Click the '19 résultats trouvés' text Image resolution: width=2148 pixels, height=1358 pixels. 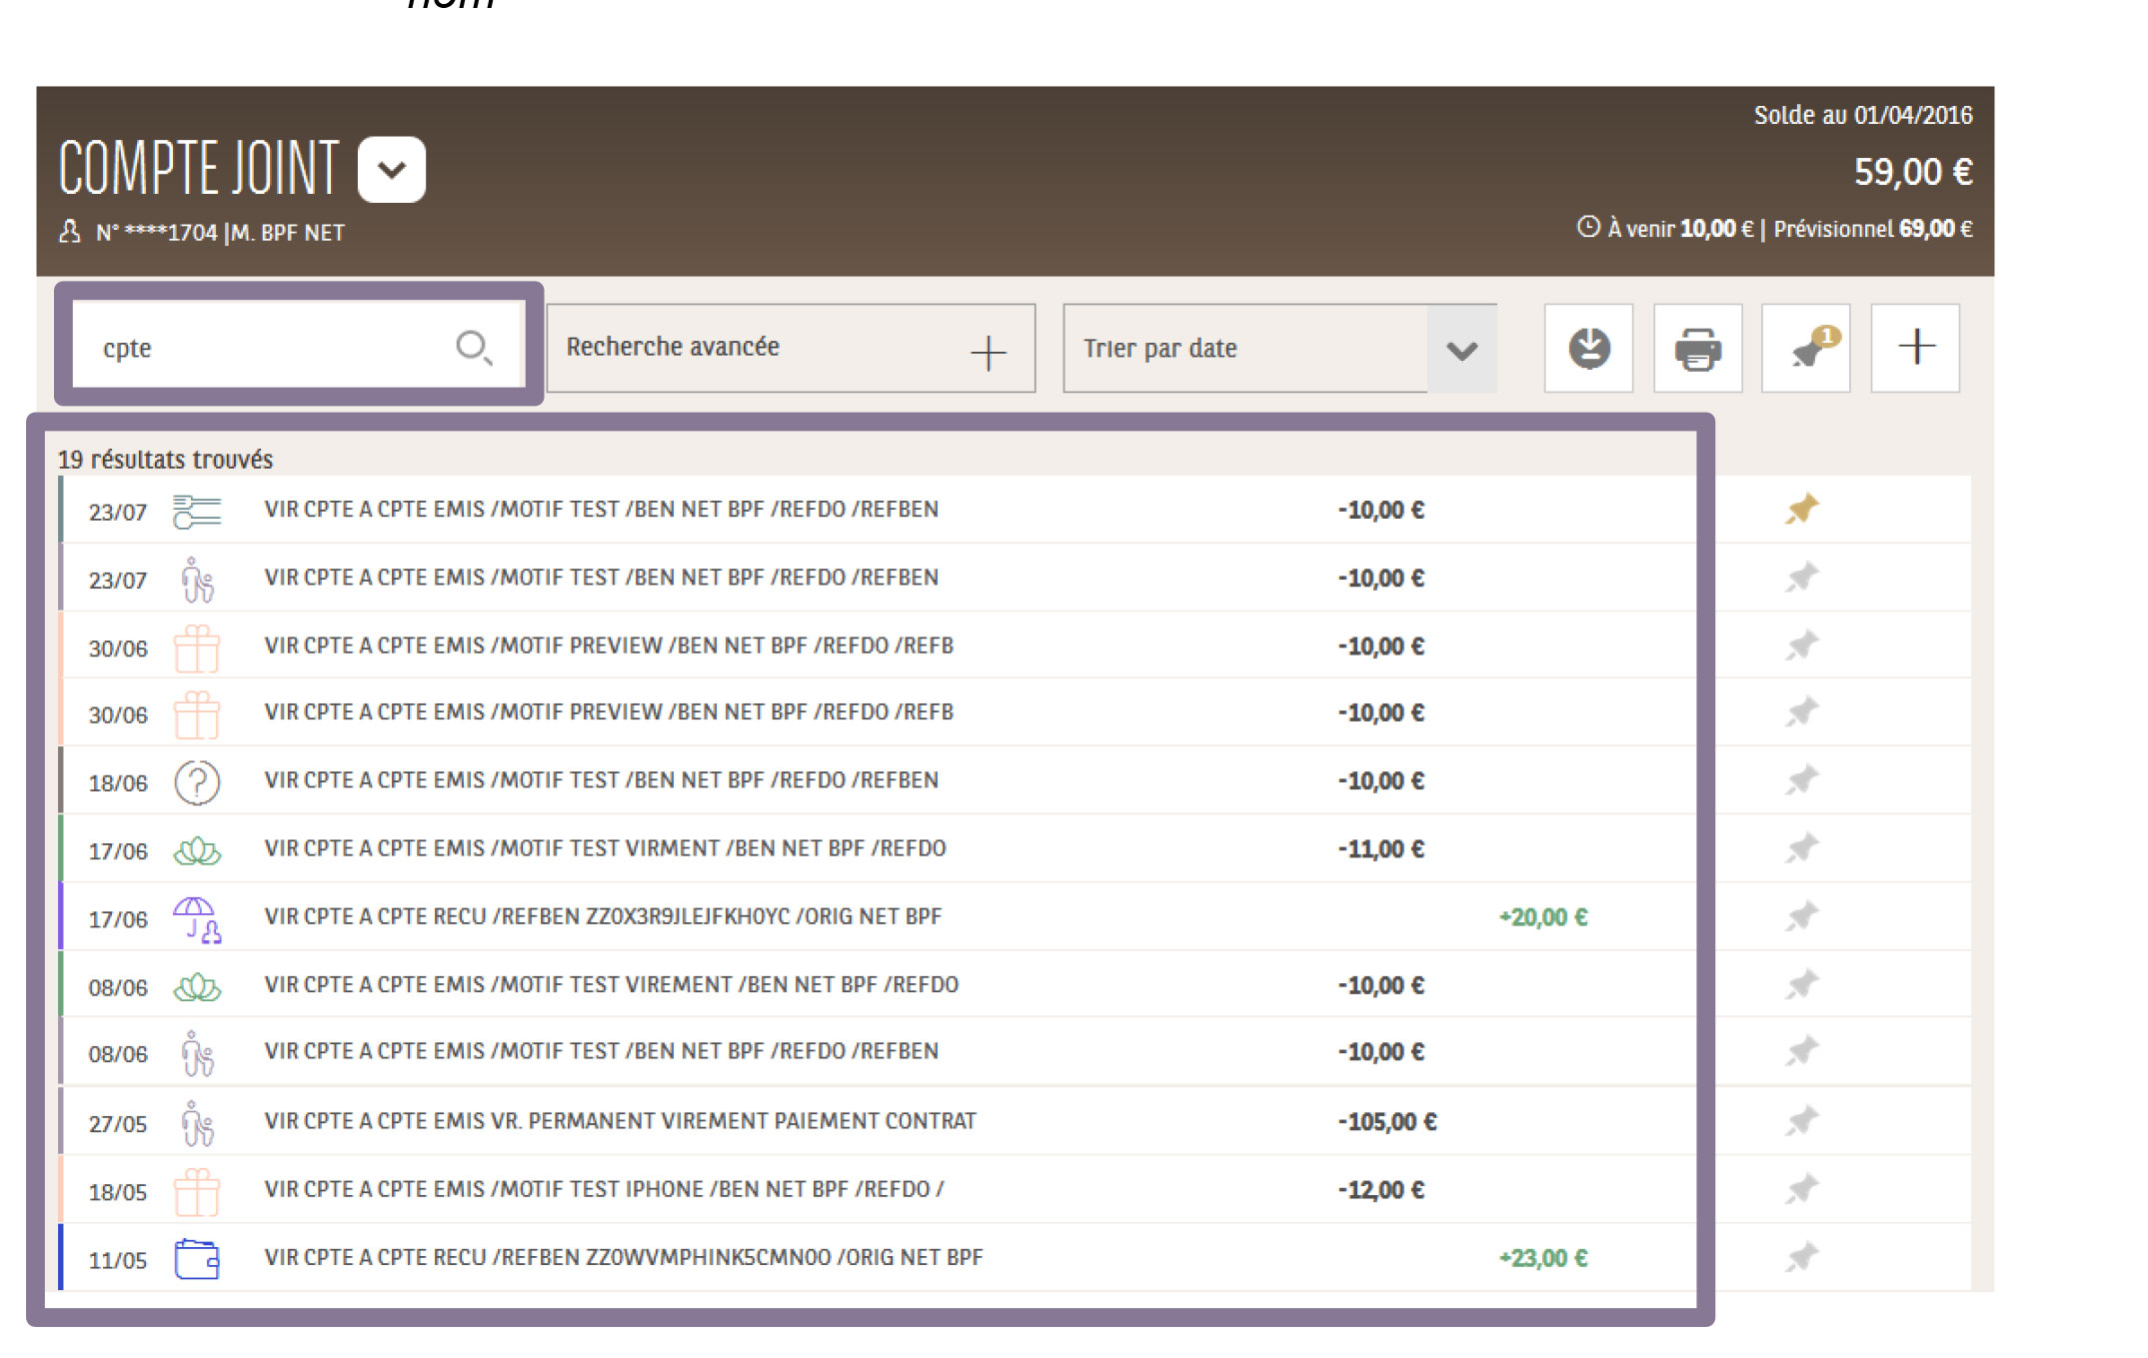coord(165,460)
